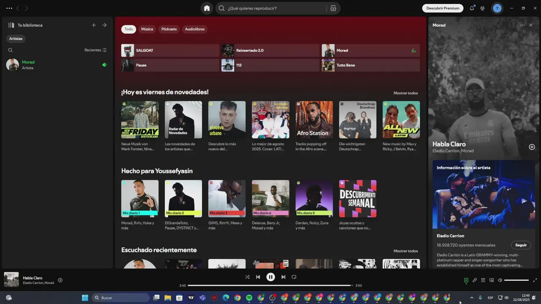The image size is (541, 304).
Task: Open the Eladio Carrion artist link
Action: click(450, 236)
